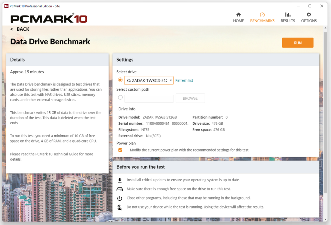Click the Settings panel header
Screen dimensions: 331x225
[216, 60]
